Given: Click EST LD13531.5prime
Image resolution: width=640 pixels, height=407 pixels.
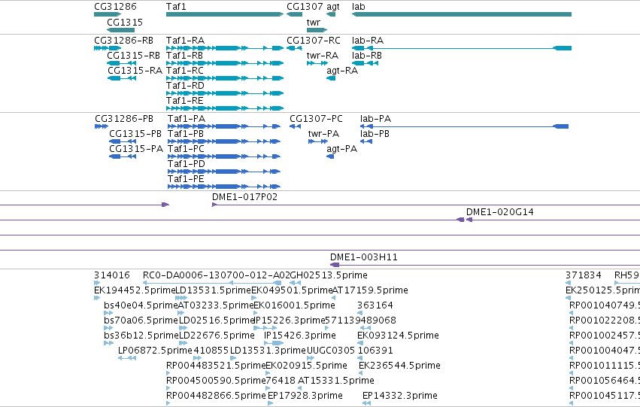Looking at the screenshot, I should pos(213,290).
